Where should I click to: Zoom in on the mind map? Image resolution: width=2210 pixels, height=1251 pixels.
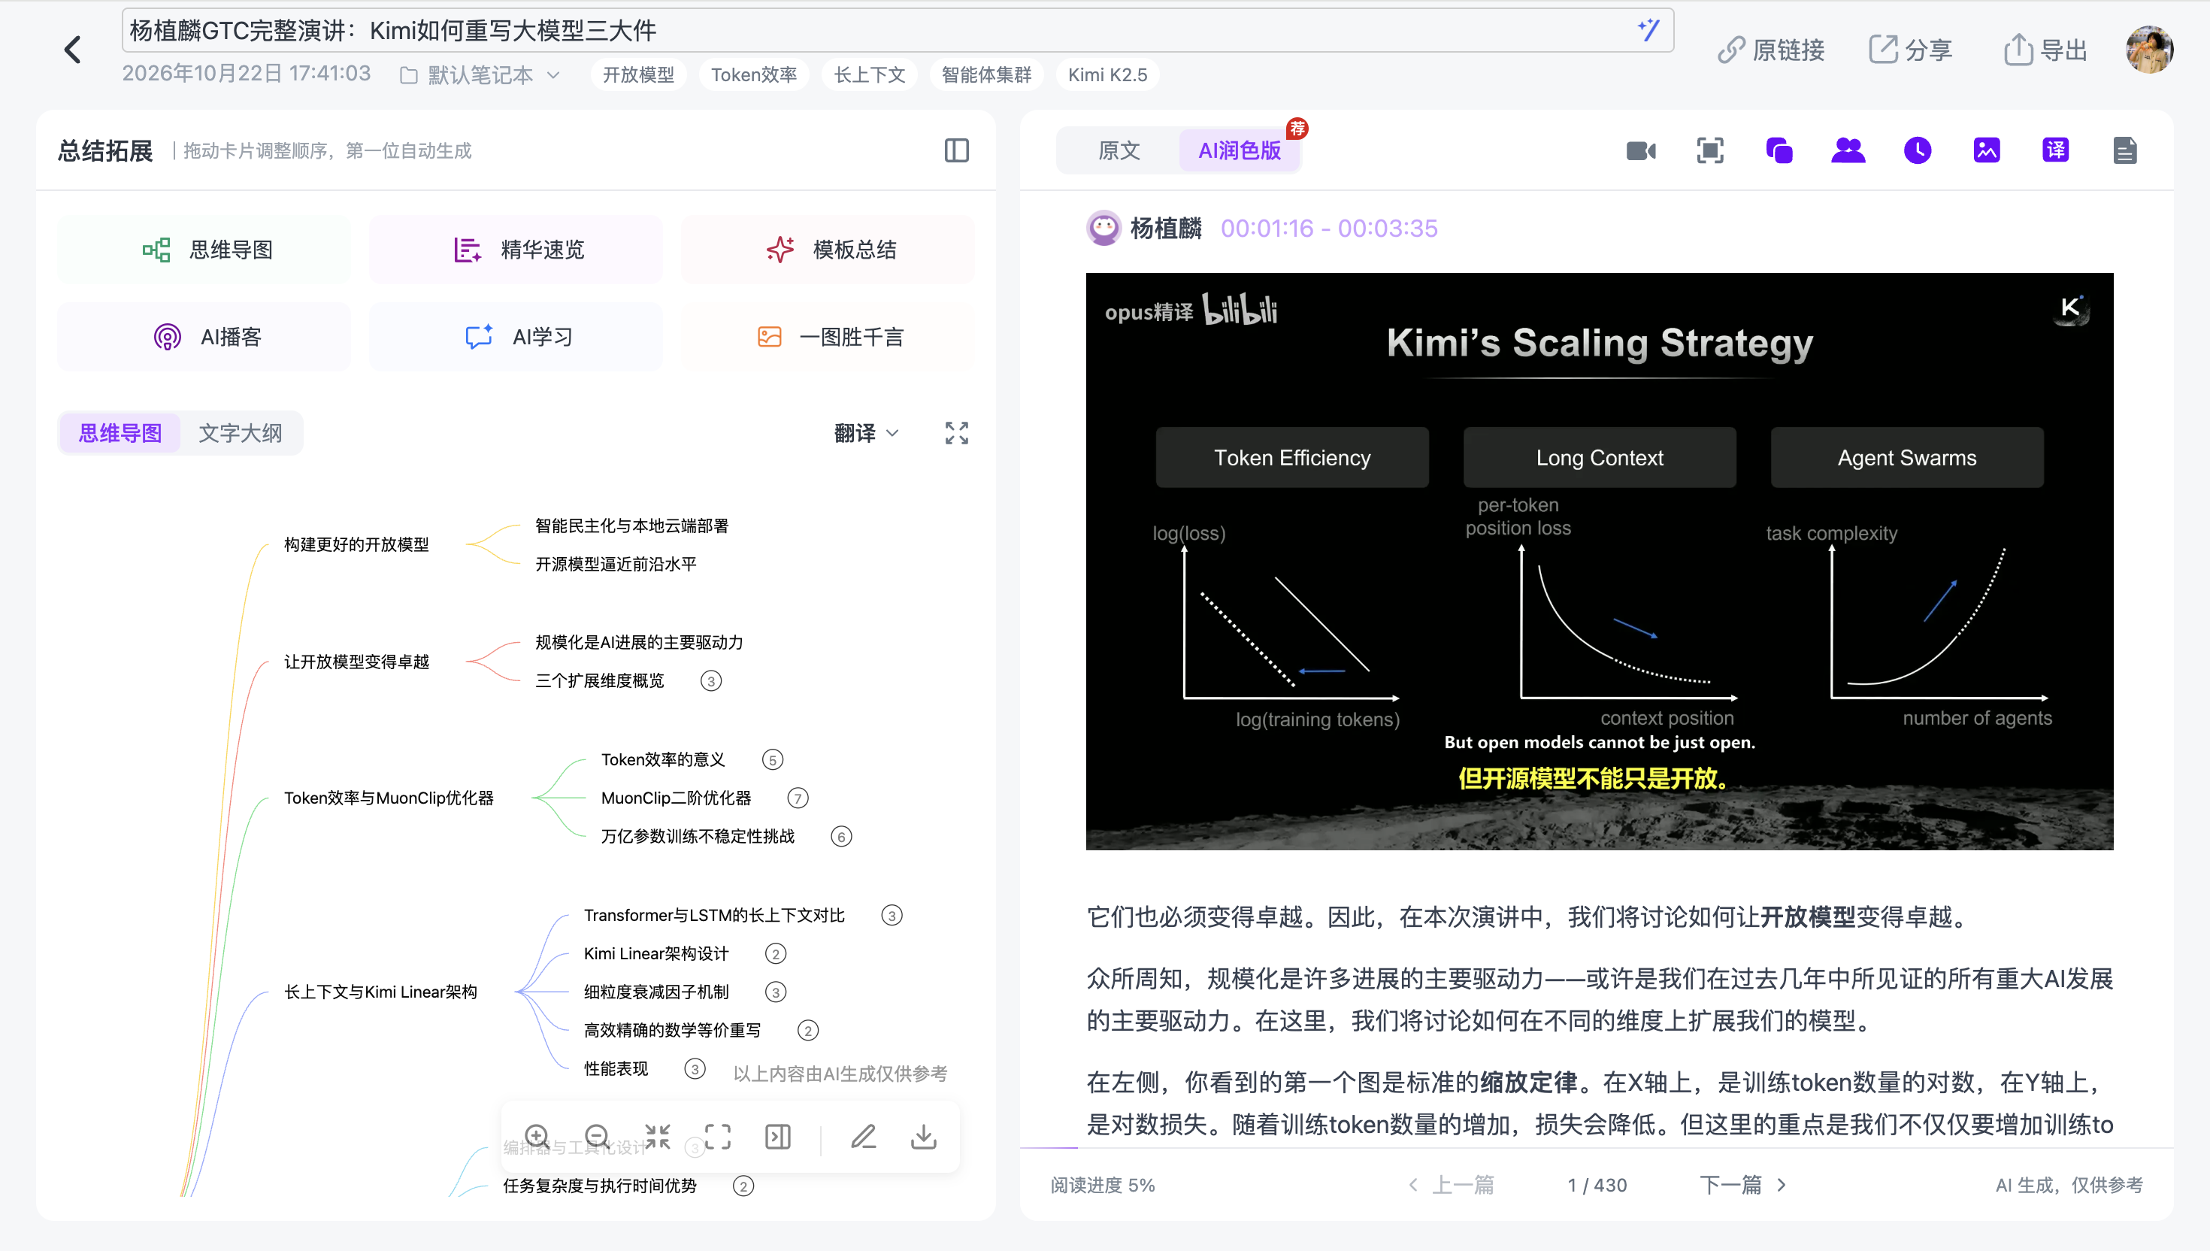point(537,1137)
